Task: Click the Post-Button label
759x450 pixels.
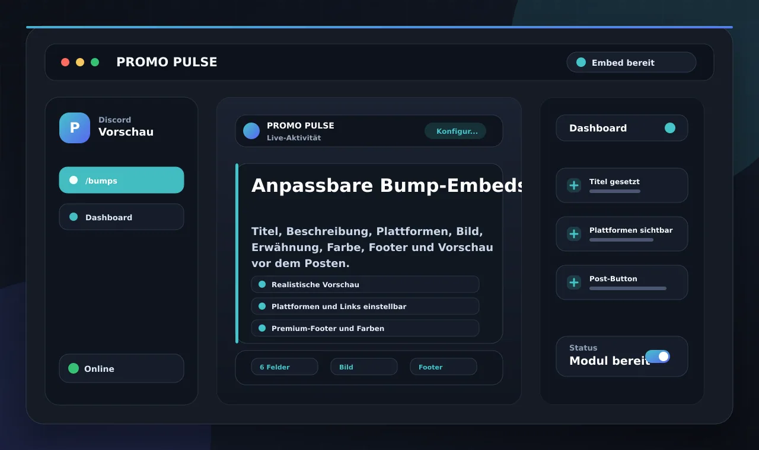Action: [613, 279]
